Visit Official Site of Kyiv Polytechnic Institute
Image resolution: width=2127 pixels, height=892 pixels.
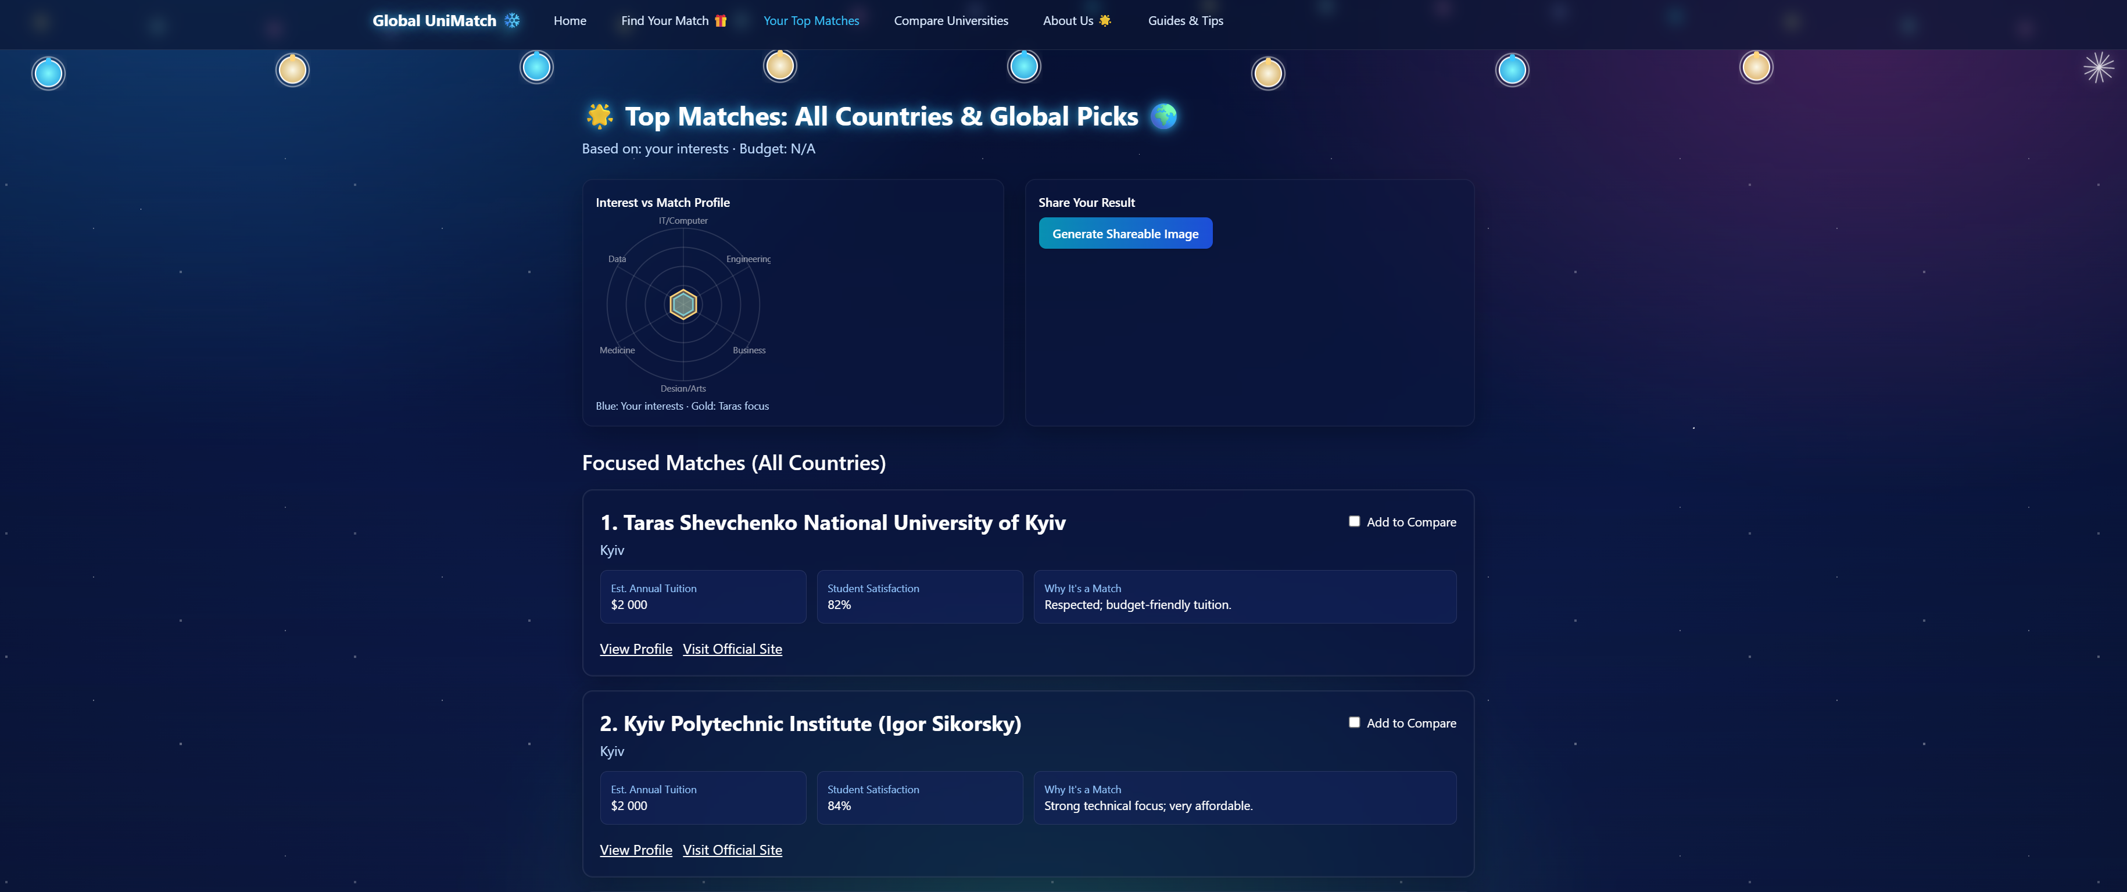(x=732, y=850)
